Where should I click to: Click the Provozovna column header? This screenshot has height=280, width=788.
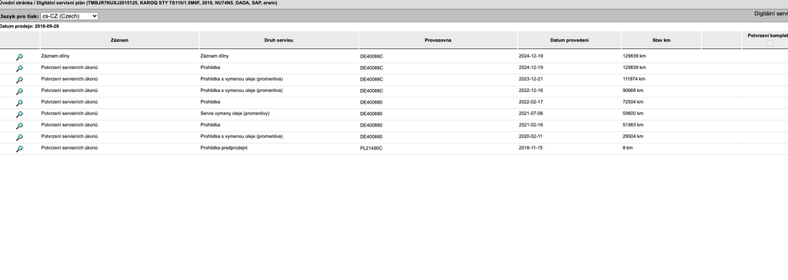pos(438,40)
